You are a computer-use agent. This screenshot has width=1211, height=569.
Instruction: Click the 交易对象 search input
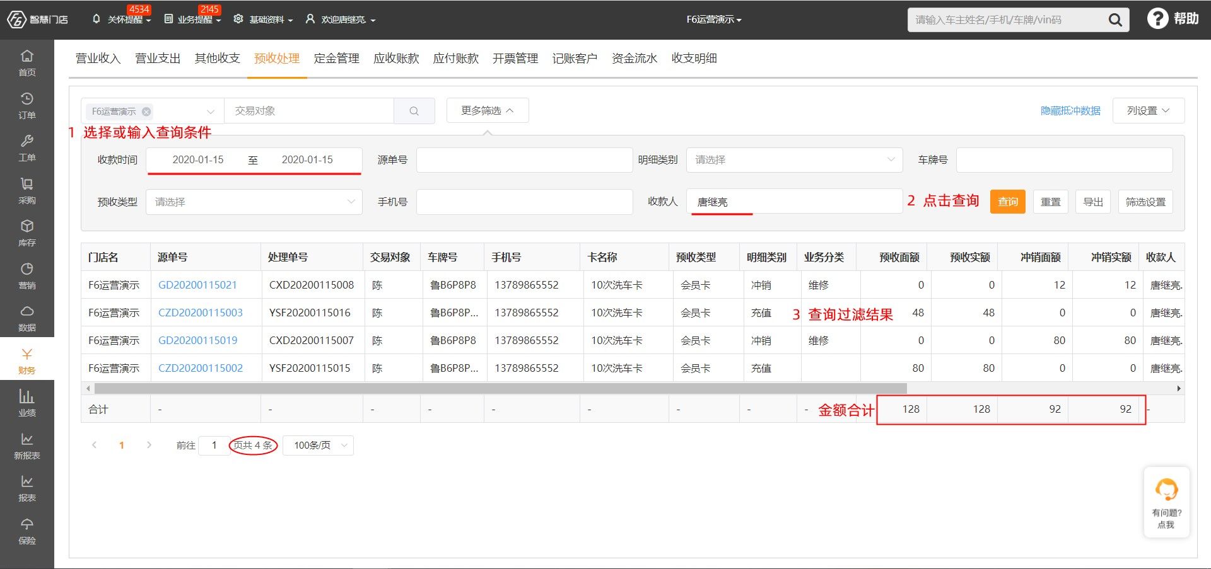[309, 111]
